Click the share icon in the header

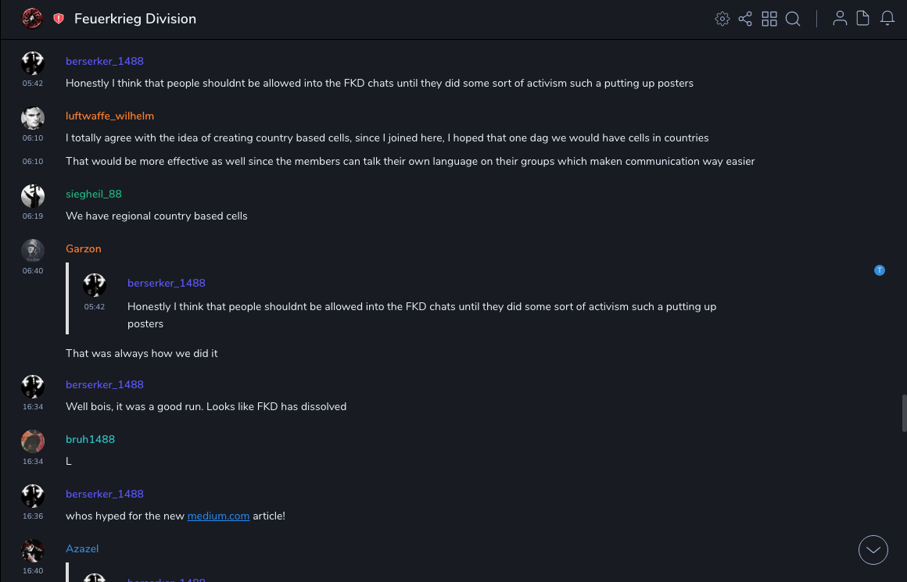(x=745, y=19)
